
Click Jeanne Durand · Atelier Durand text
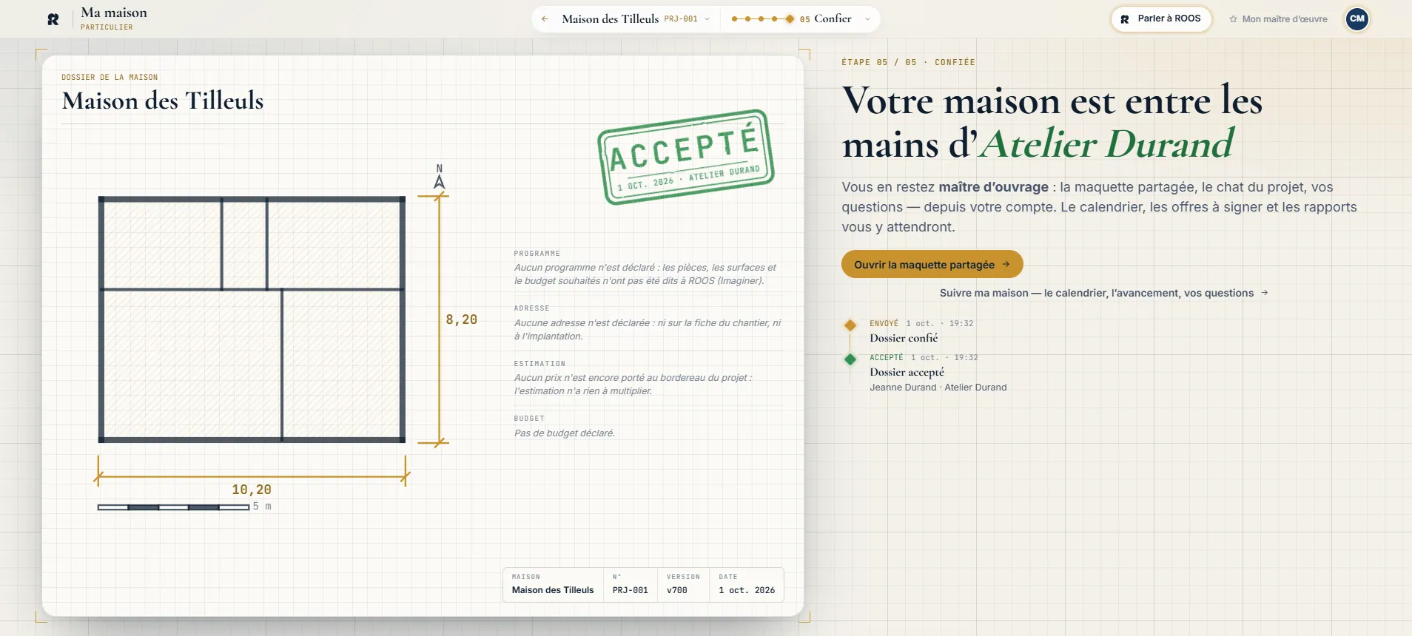click(938, 388)
